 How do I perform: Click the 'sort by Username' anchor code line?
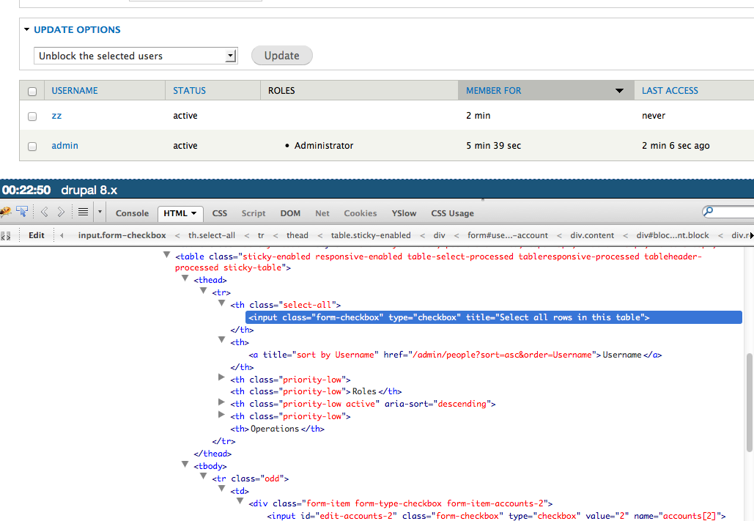[x=455, y=355]
